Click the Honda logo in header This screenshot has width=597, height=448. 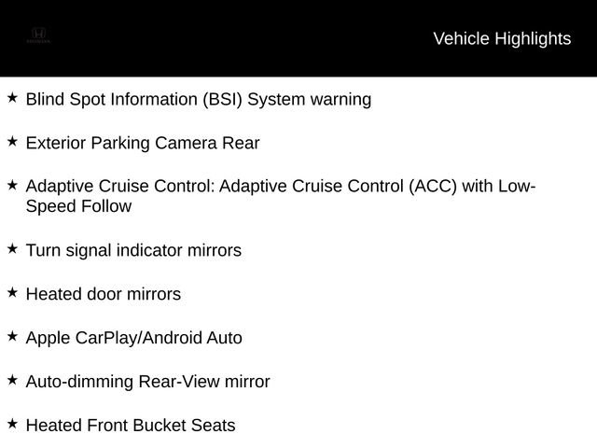pyautogui.click(x=38, y=35)
